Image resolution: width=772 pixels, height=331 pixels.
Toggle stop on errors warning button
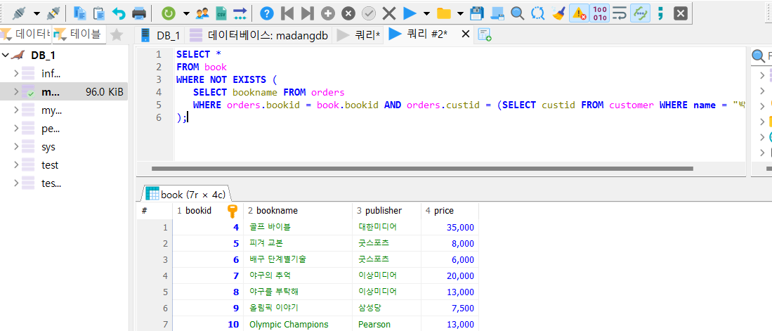(579, 13)
